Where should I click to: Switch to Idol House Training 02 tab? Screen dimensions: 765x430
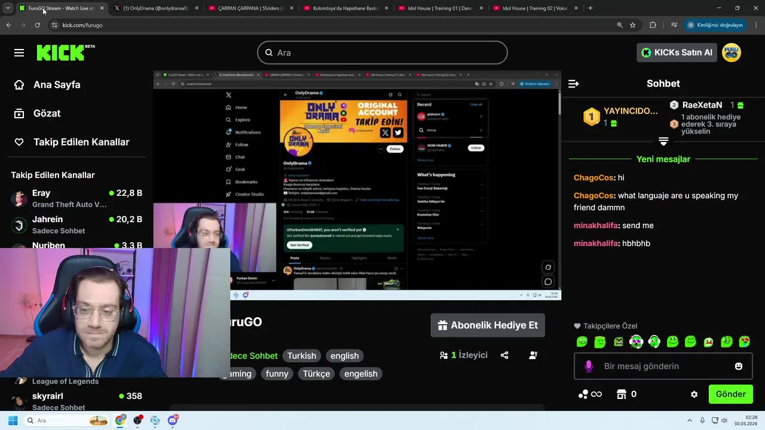click(536, 8)
